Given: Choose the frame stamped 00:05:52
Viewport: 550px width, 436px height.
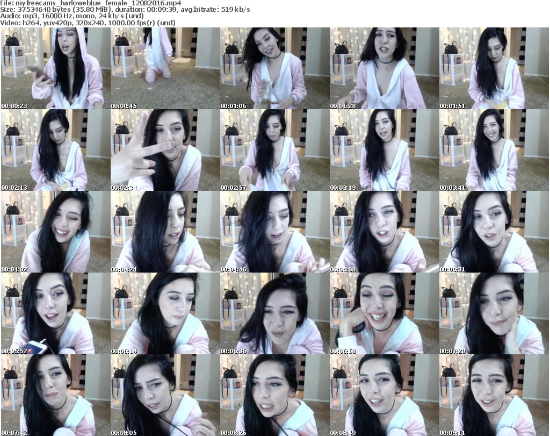Looking at the screenshot, I should (x=55, y=313).
